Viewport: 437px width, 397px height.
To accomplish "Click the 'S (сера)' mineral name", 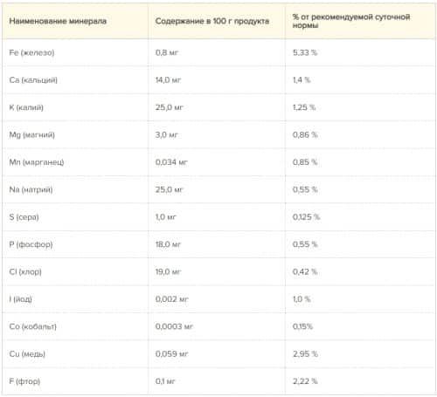I will point(24,217).
